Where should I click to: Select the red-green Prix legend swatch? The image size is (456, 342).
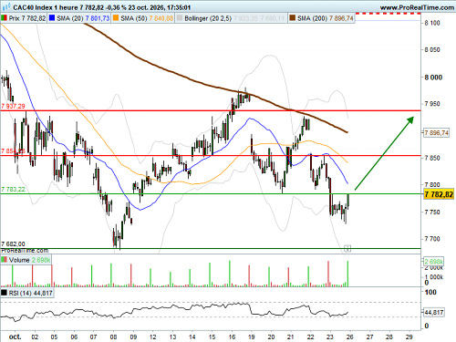5,18
